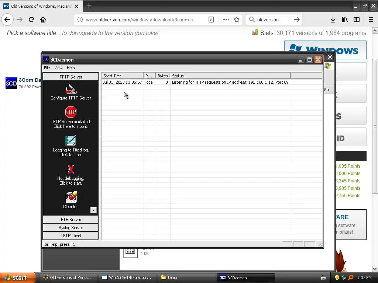The width and height of the screenshot is (378, 283).
Task: Click the Jul 01, 2023 13:36:57 cell
Action: [x=122, y=82]
